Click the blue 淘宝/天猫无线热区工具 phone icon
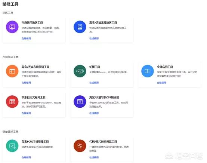This screenshot has width=207, height=163. [x=80, y=27]
